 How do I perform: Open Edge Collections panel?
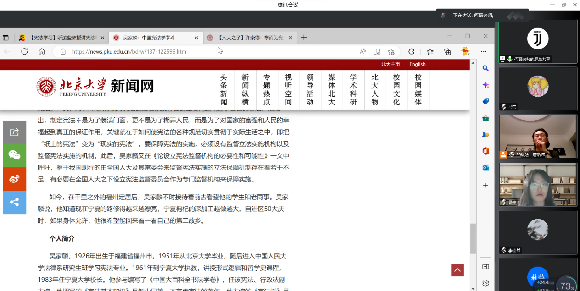[447, 52]
